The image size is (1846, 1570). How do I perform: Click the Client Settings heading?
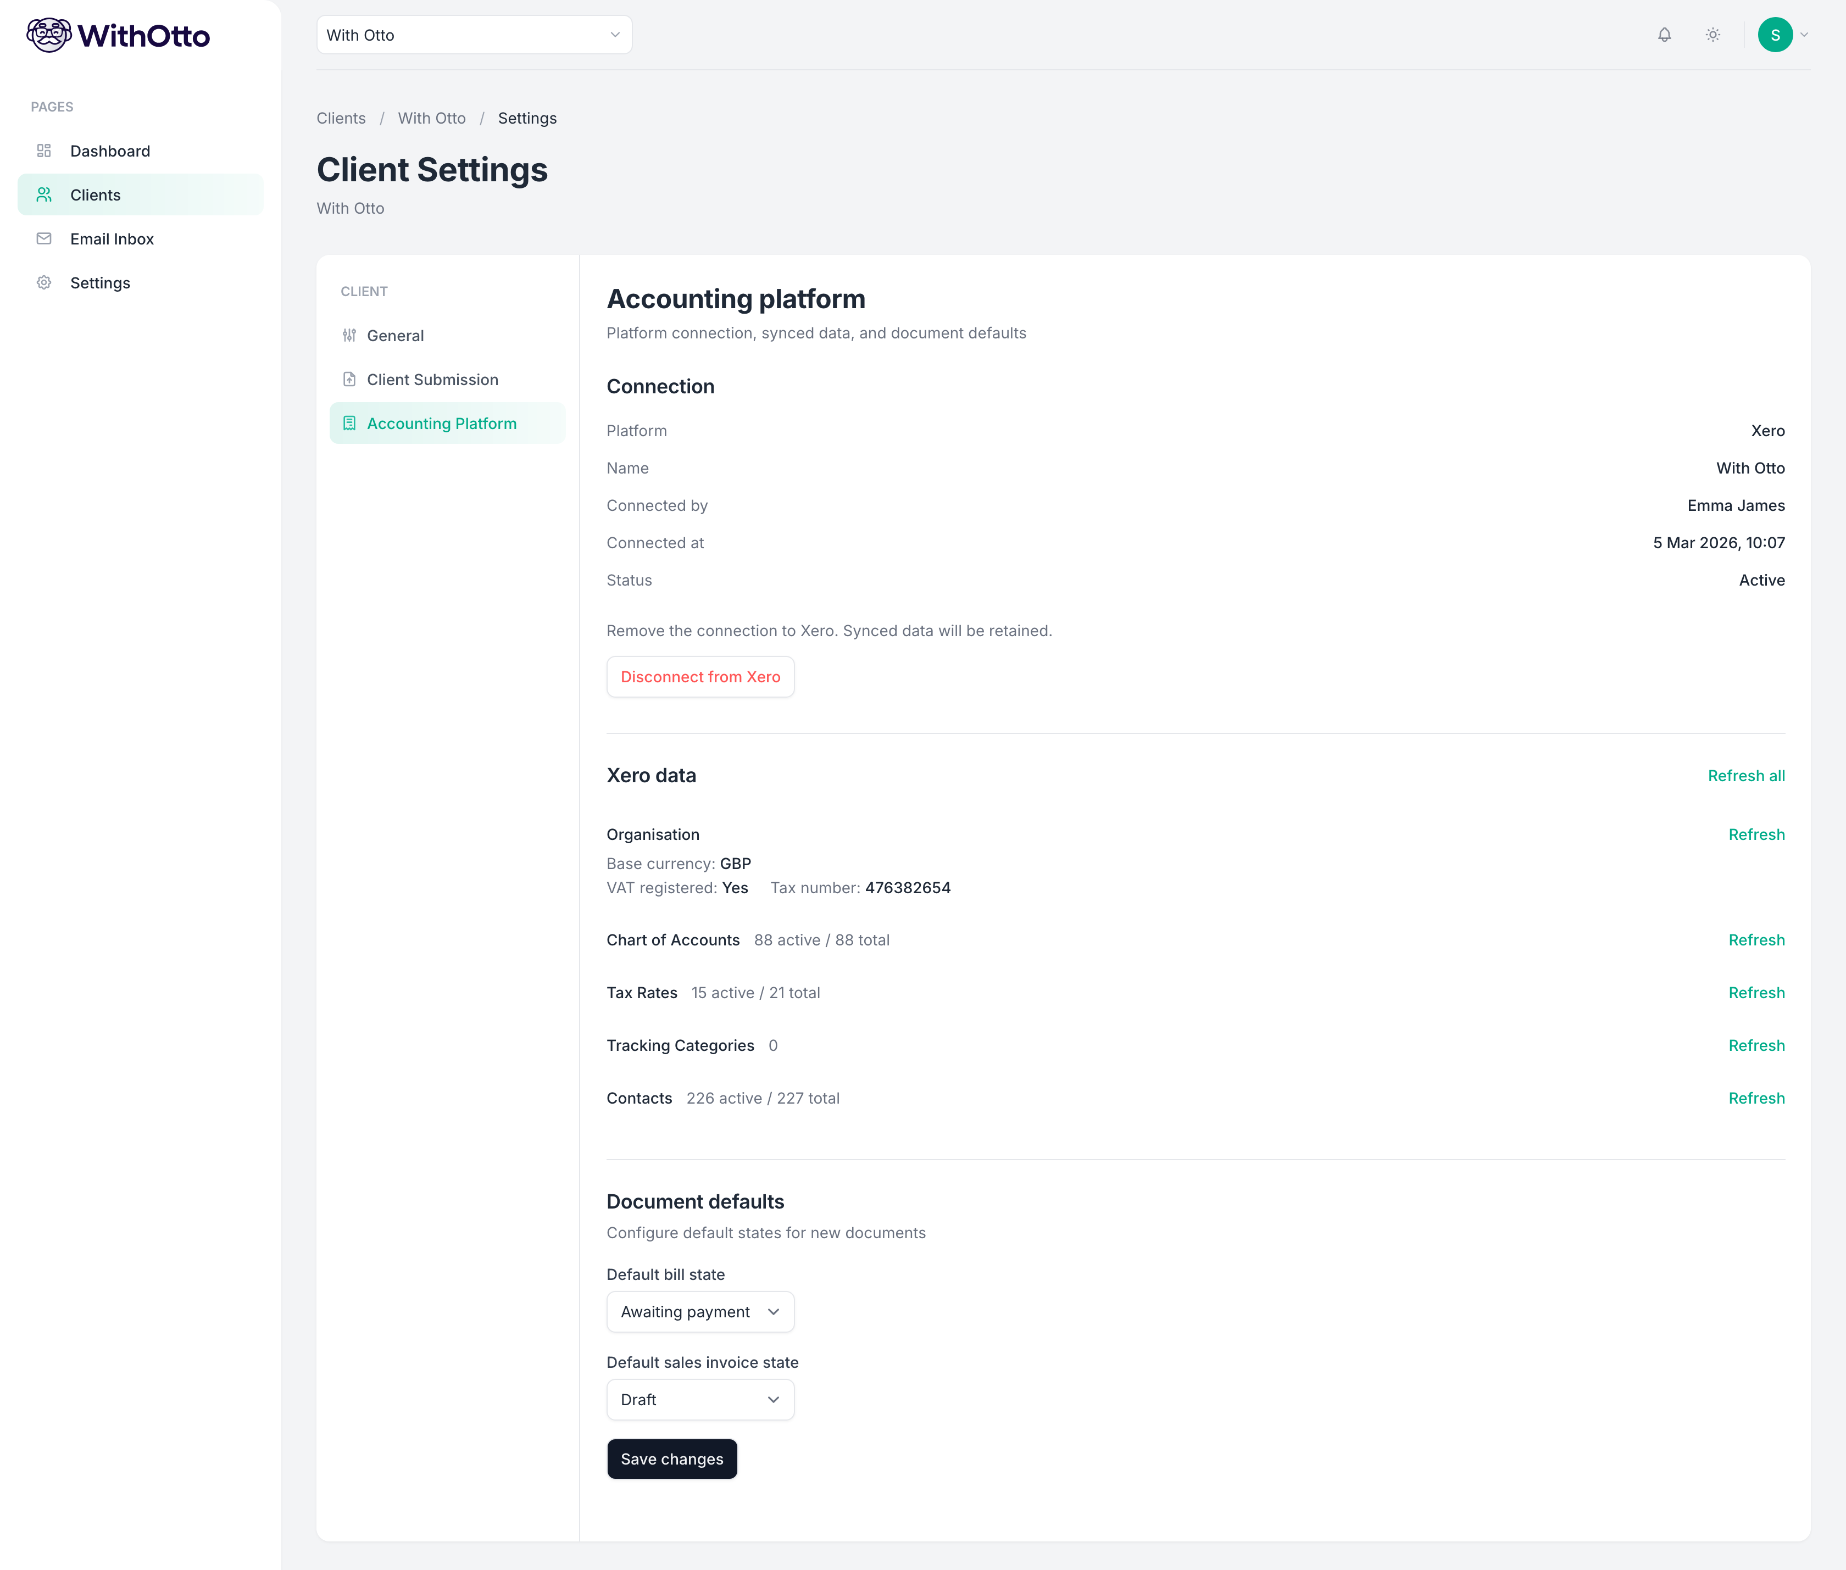tap(432, 169)
